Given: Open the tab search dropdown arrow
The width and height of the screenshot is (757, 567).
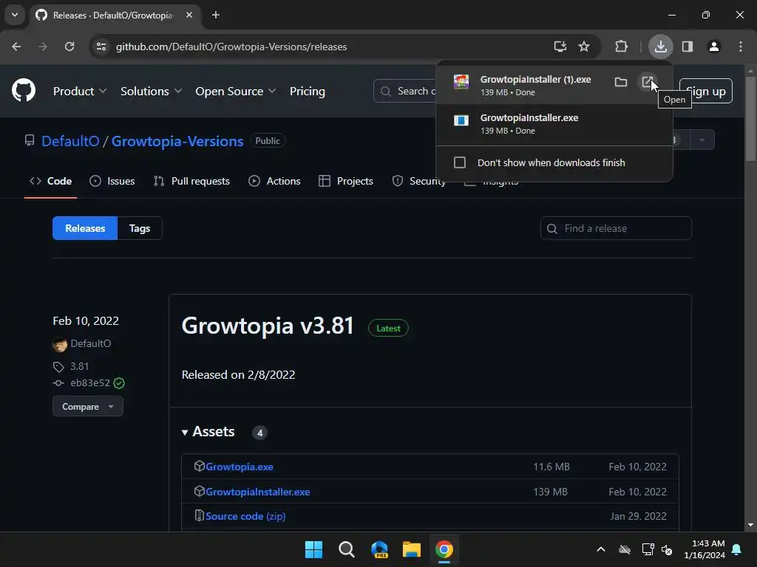Looking at the screenshot, I should pos(15,15).
